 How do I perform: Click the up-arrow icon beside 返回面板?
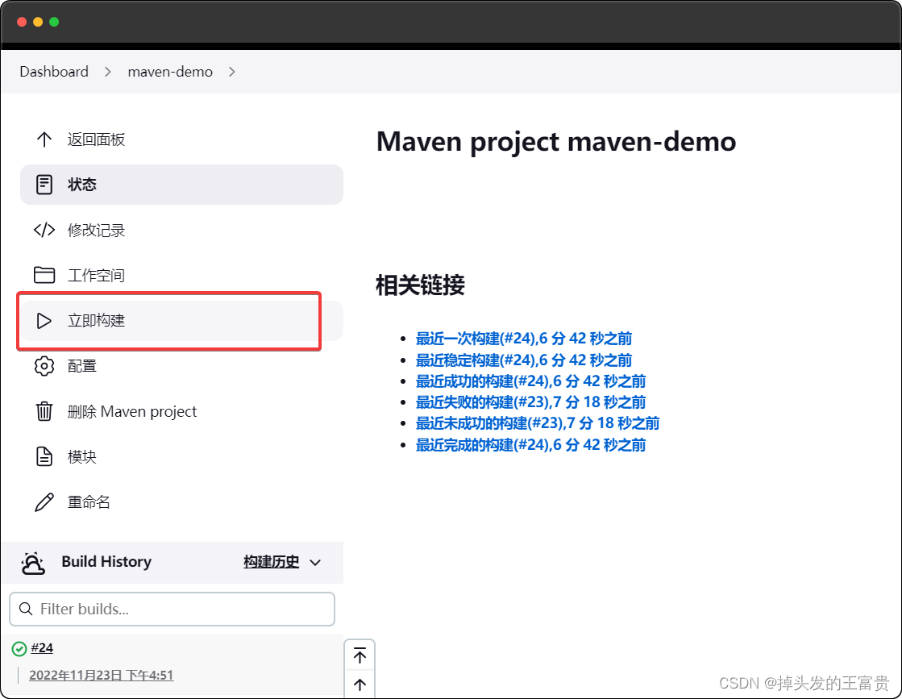[x=44, y=139]
